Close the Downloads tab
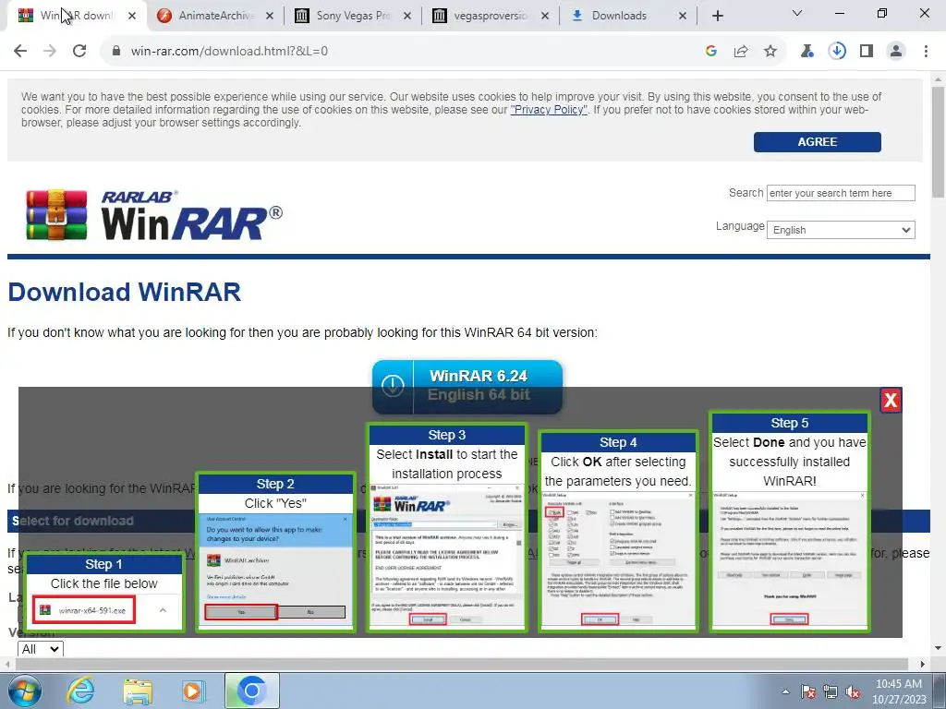The width and height of the screenshot is (946, 709). coord(683,16)
